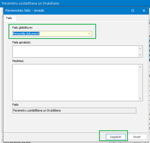Save with the Saglabāt button

click(x=116, y=137)
